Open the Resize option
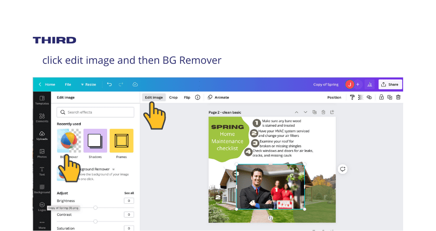This screenshot has height=231, width=436. (89, 85)
